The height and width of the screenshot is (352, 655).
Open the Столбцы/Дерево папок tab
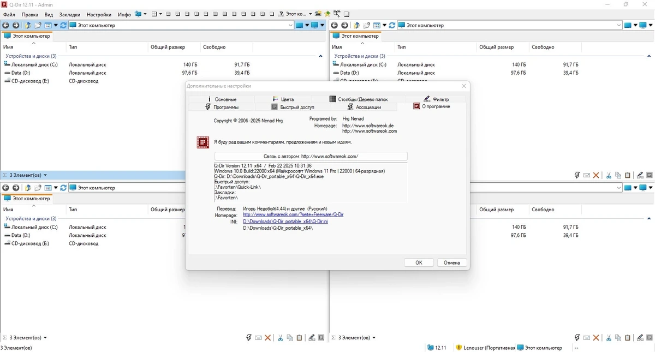(359, 99)
